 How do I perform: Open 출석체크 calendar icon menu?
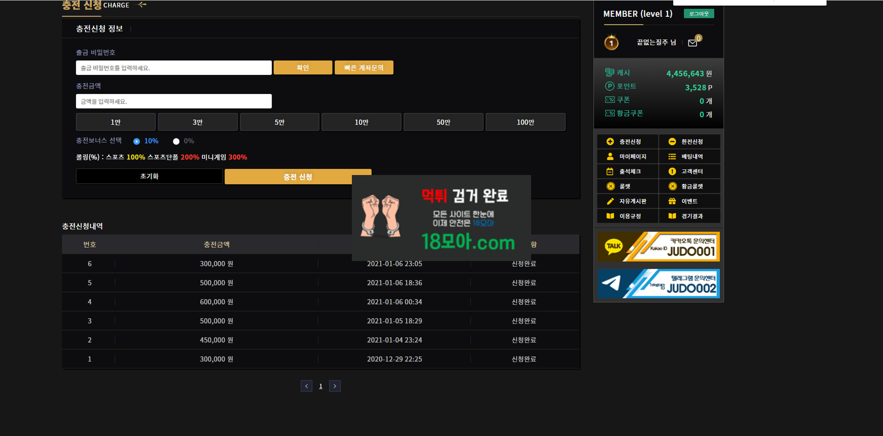627,171
